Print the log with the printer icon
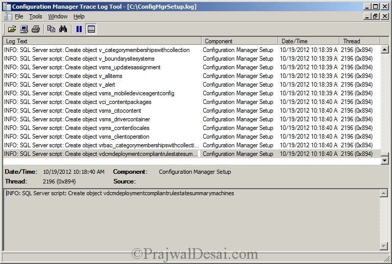Viewport: 392px width, 264px height. pyautogui.click(x=36, y=29)
